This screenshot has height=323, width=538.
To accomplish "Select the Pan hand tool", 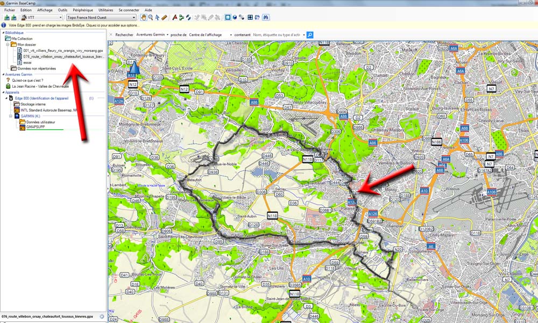I will click(x=144, y=18).
